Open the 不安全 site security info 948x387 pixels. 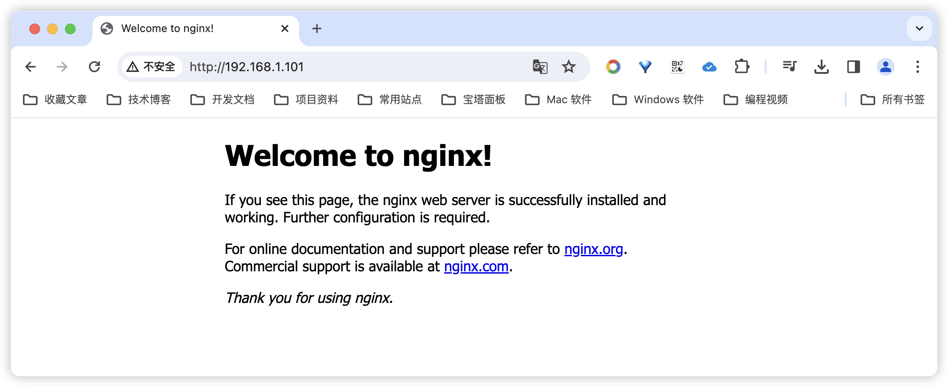point(151,67)
